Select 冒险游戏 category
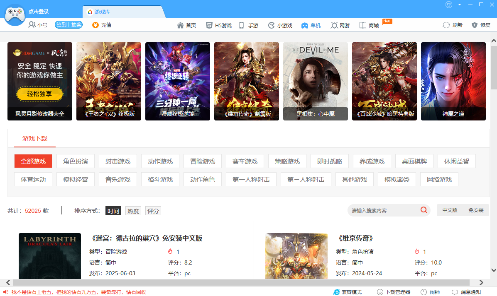 203,161
